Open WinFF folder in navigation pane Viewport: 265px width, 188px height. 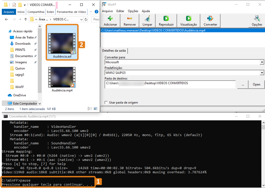(19, 87)
